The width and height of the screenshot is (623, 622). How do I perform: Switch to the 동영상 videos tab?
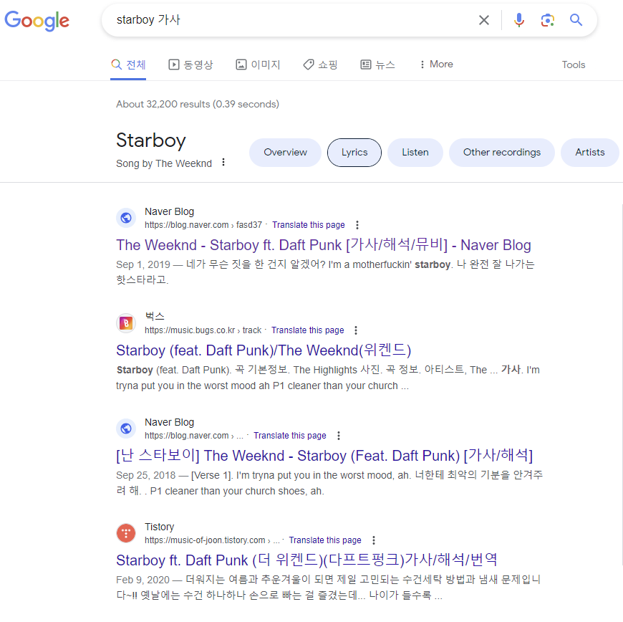tap(190, 64)
